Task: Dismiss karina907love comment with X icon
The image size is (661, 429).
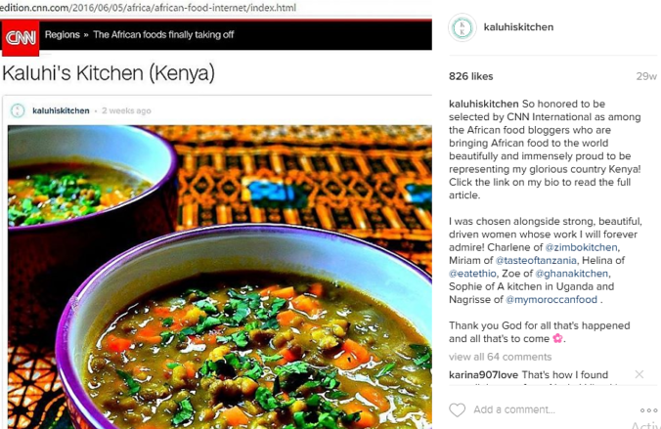Action: 639,374
